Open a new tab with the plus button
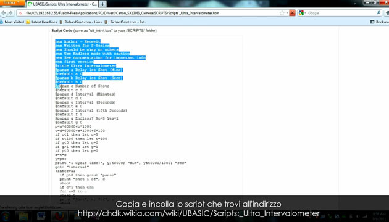The height and width of the screenshot is (222, 389). click(x=102, y=4)
